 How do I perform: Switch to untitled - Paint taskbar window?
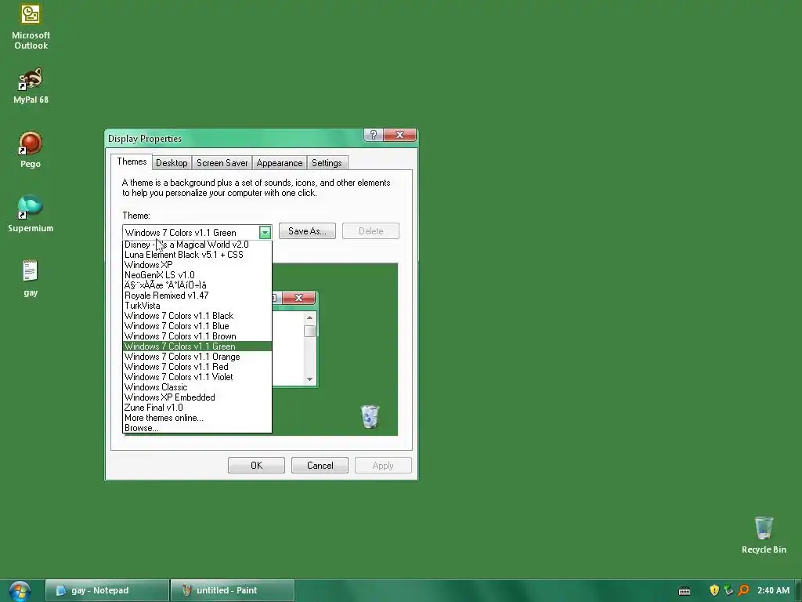232,590
